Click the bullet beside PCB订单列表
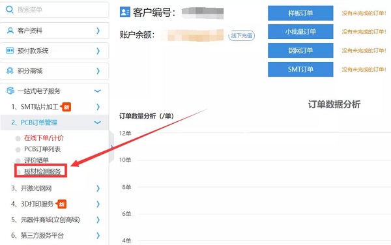391x245 pixels. [18, 150]
